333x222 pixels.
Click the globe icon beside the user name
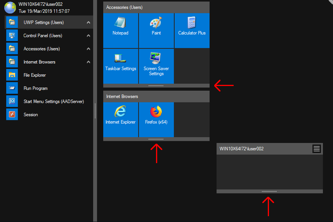point(10,8)
